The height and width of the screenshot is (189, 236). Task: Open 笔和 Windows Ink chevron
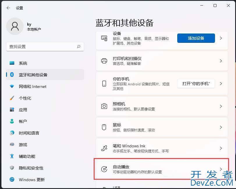point(221,148)
